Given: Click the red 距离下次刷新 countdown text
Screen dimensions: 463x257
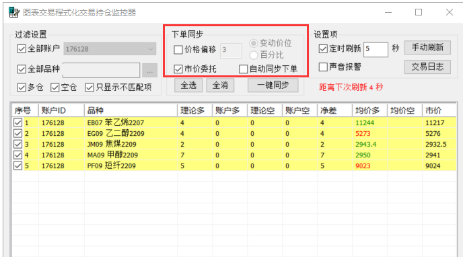Looking at the screenshot, I should click(351, 87).
